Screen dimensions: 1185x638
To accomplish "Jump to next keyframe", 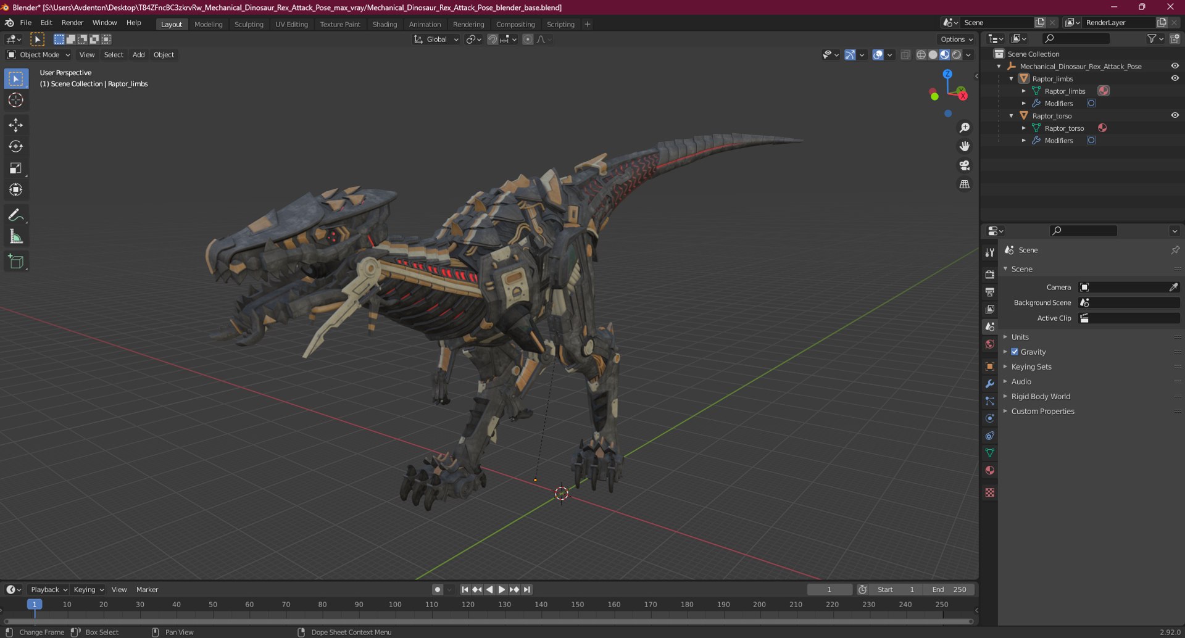I will 514,590.
